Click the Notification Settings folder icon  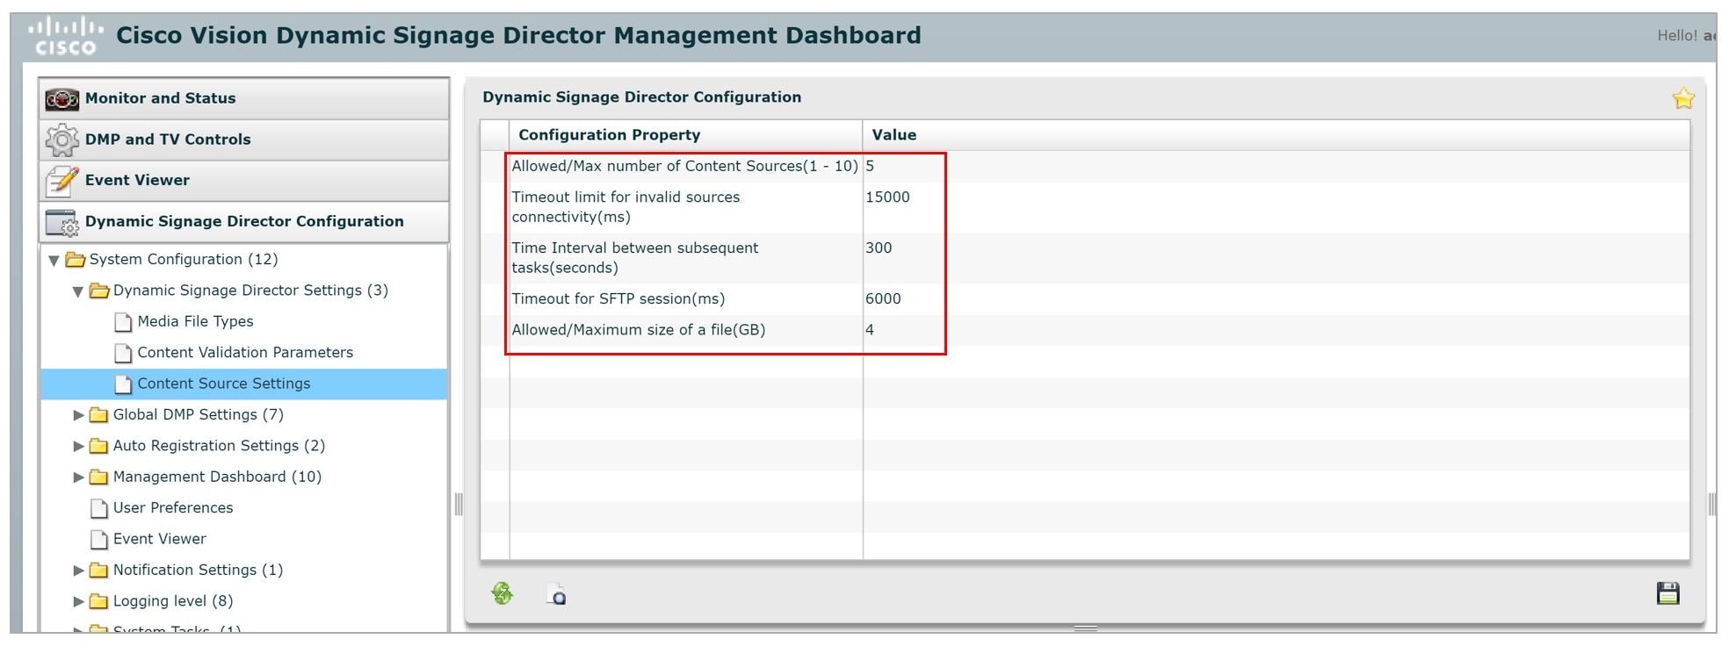98,571
